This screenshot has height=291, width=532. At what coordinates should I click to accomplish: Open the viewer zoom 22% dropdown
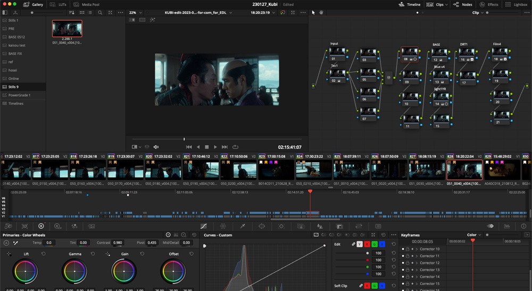136,12
